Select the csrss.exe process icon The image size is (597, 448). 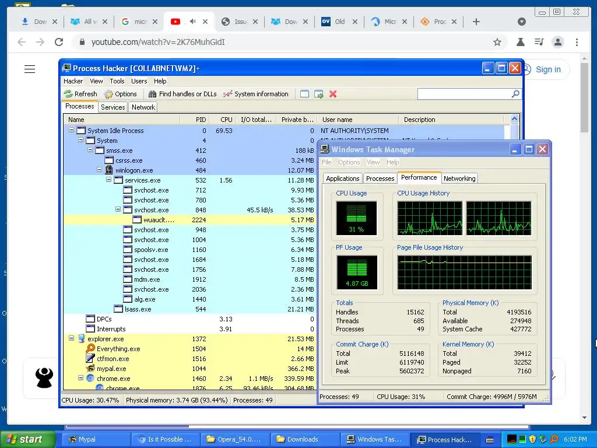coord(109,160)
